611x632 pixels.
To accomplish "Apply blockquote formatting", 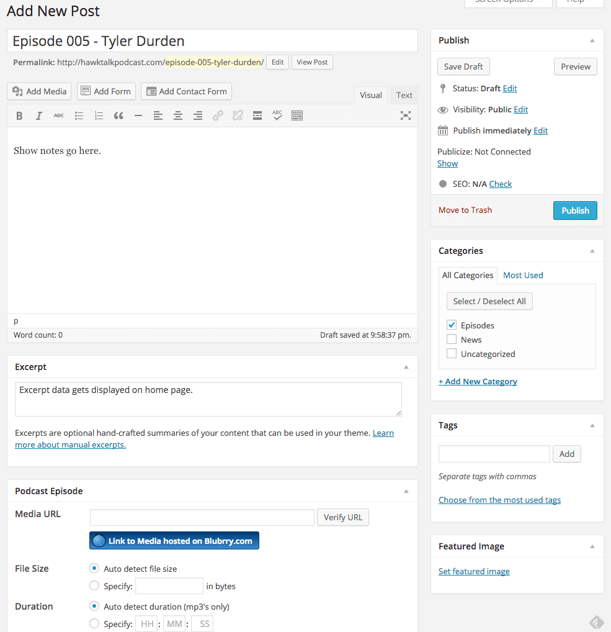I will (x=118, y=116).
